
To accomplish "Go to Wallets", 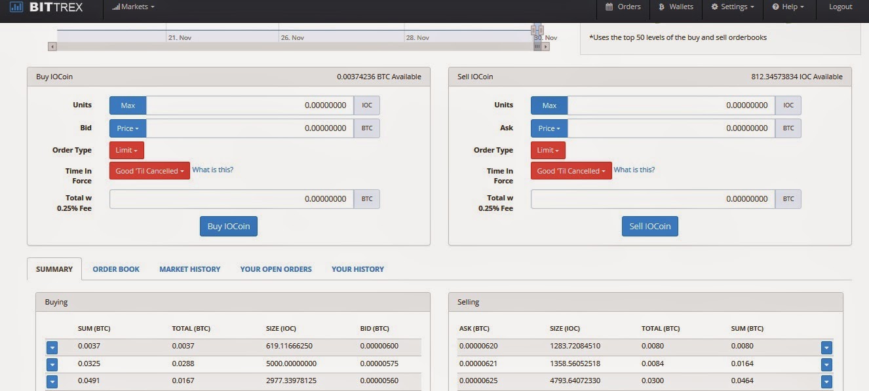I will pyautogui.click(x=676, y=7).
